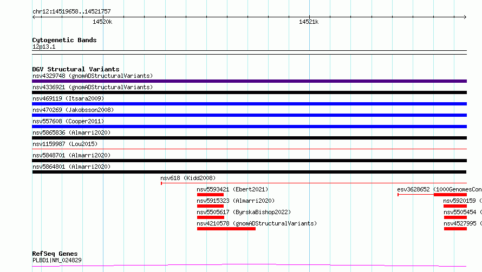This screenshot has height=272, width=482.
Task: Click the chr12:14519658..14521757 coordinate label
Action: point(71,11)
